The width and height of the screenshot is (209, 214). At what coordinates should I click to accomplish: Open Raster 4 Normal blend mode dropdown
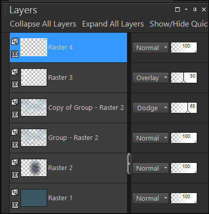coord(151,47)
